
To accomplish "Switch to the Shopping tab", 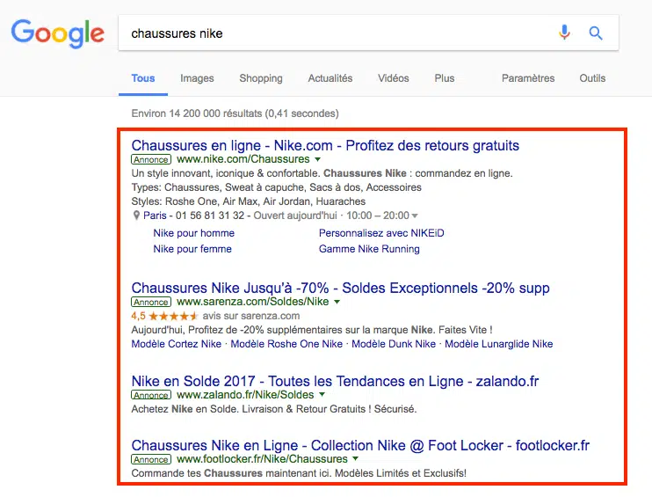I will 261,78.
